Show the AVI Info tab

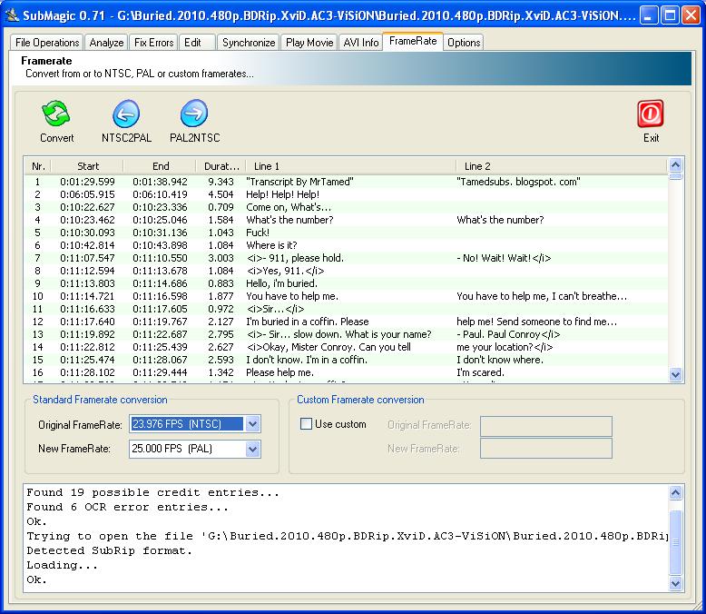pyautogui.click(x=360, y=43)
